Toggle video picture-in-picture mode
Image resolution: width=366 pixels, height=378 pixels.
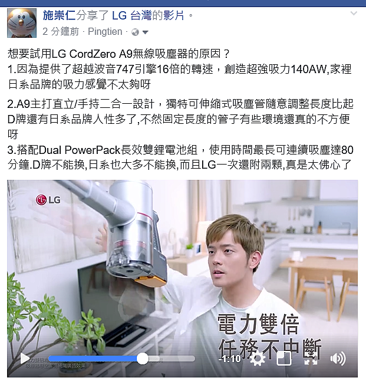point(284,359)
